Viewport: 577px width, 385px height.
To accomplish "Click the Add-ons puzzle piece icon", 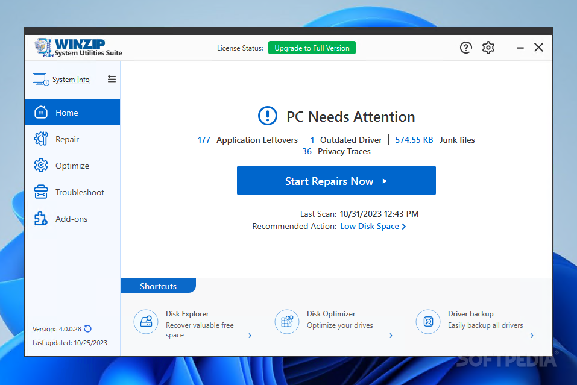I will click(41, 219).
